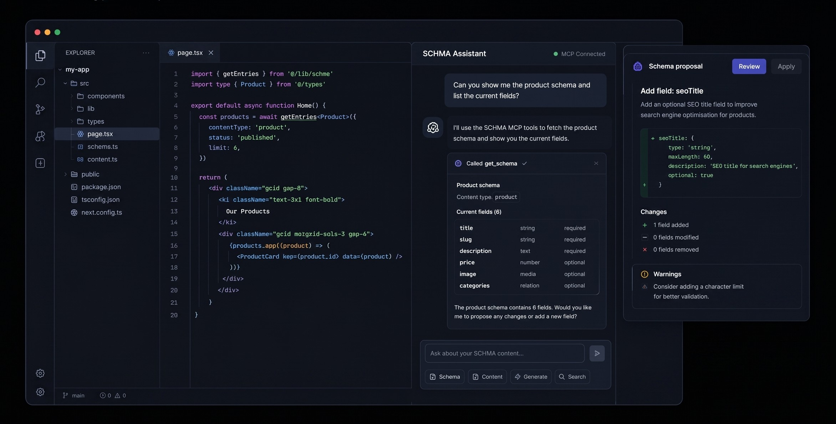Viewport: 836px width, 424px height.
Task: Focus the Ask about your SCHMA content field
Action: (x=504, y=353)
